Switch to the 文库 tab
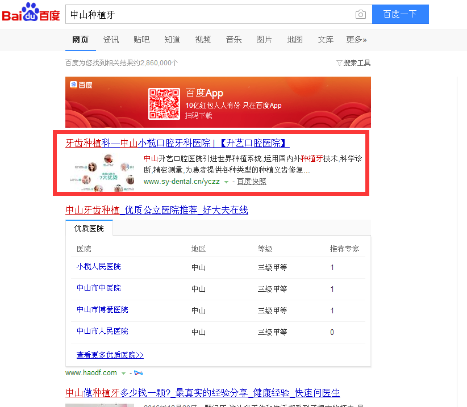This screenshot has height=407, width=467. pos(326,40)
